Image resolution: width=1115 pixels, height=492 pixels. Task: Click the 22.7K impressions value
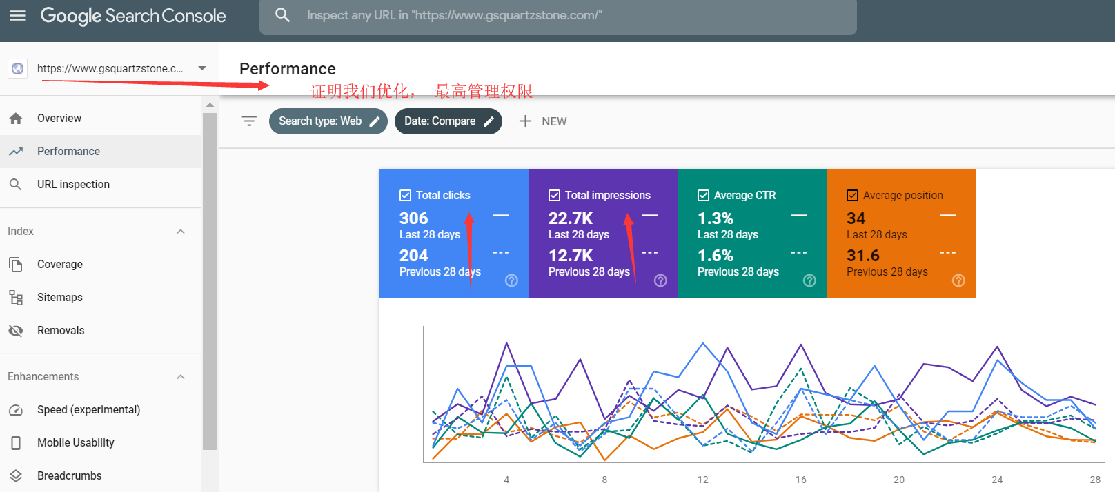point(571,218)
